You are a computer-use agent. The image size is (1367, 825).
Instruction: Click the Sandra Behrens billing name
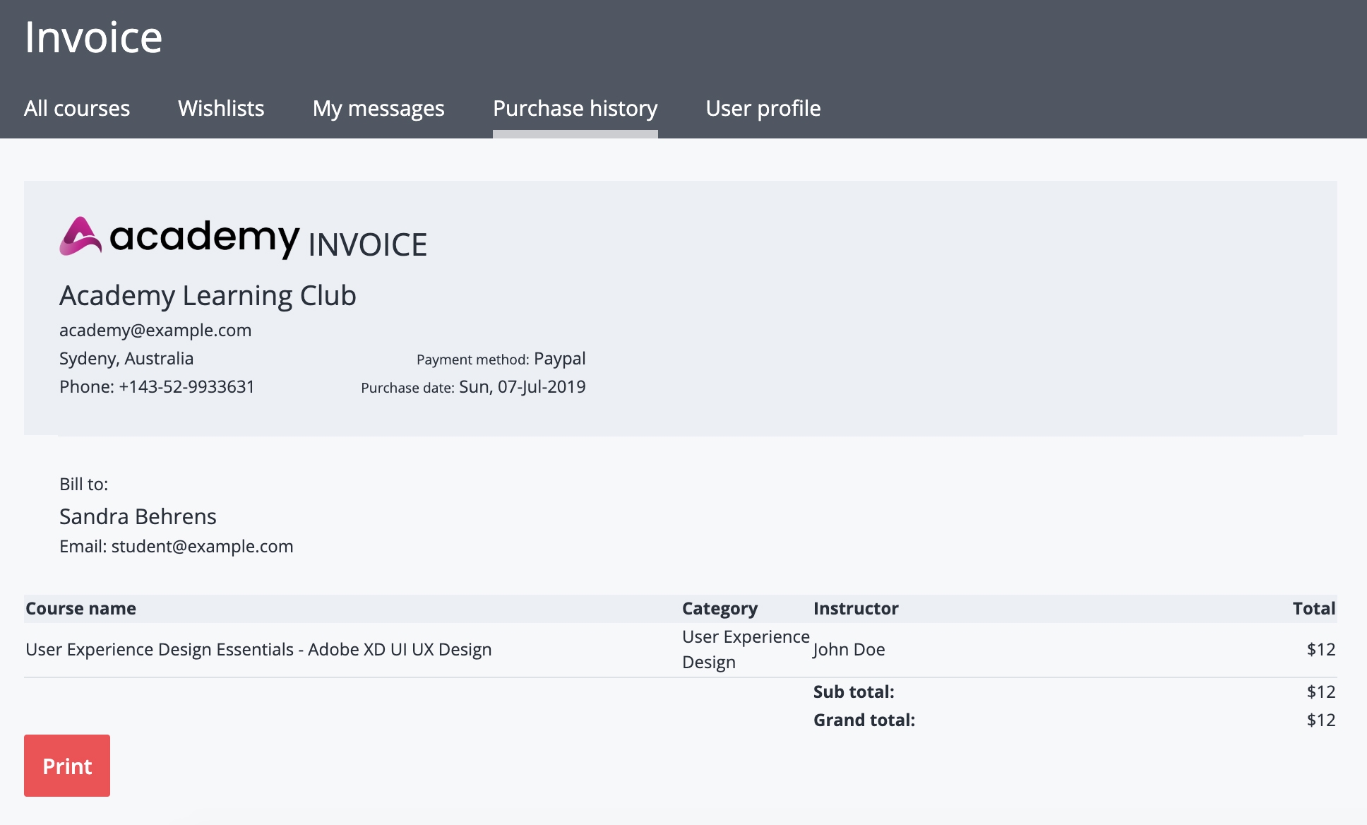point(138,516)
